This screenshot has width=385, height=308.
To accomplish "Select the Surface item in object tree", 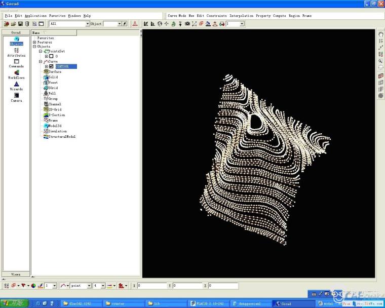I will pyautogui.click(x=55, y=72).
